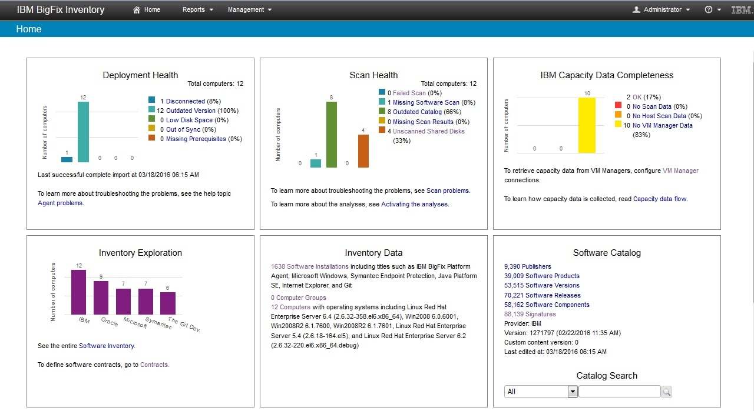Open the Agent problems help link

click(60, 203)
